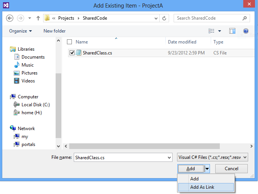This screenshot has height=194, width=258.
Task: Go up one folder level arrow
Action: pyautogui.click(x=38, y=18)
